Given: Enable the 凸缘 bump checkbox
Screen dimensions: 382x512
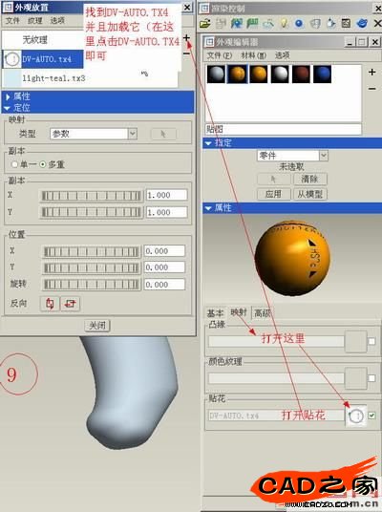Looking at the screenshot, I should pyautogui.click(x=371, y=341).
